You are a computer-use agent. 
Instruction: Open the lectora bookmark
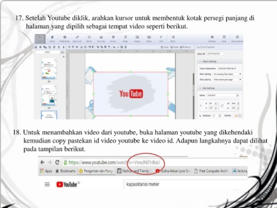pyautogui.click(x=239, y=171)
